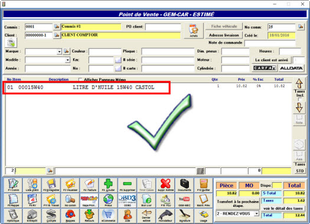Expand the Marque dropdown
Viewport: 310px width, 224px height.
(x=59, y=51)
